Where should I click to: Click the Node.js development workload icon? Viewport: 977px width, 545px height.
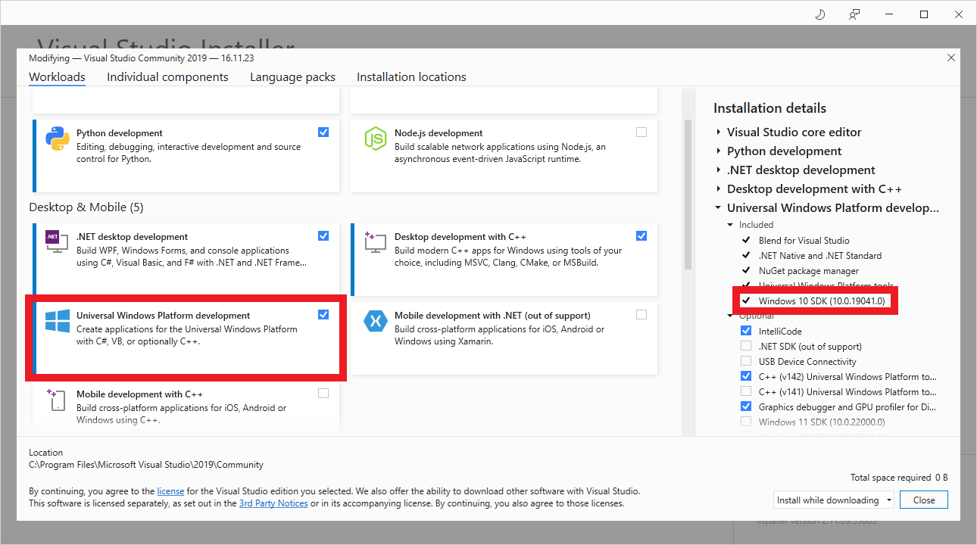(376, 139)
